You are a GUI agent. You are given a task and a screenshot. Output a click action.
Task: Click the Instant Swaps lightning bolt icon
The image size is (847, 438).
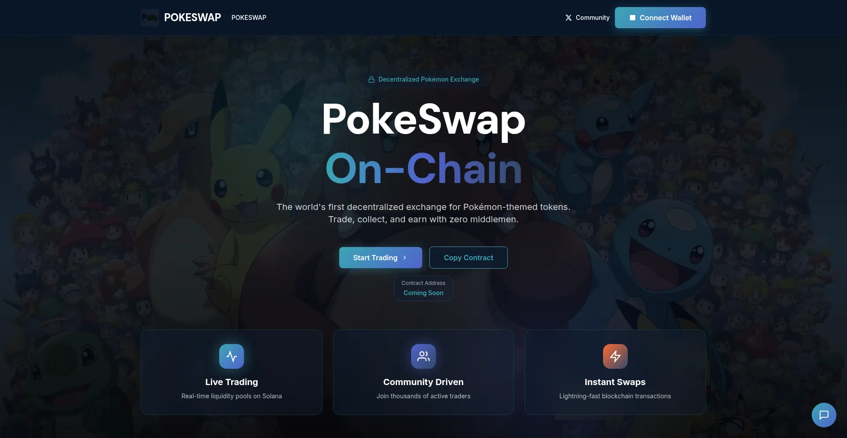pyautogui.click(x=615, y=356)
